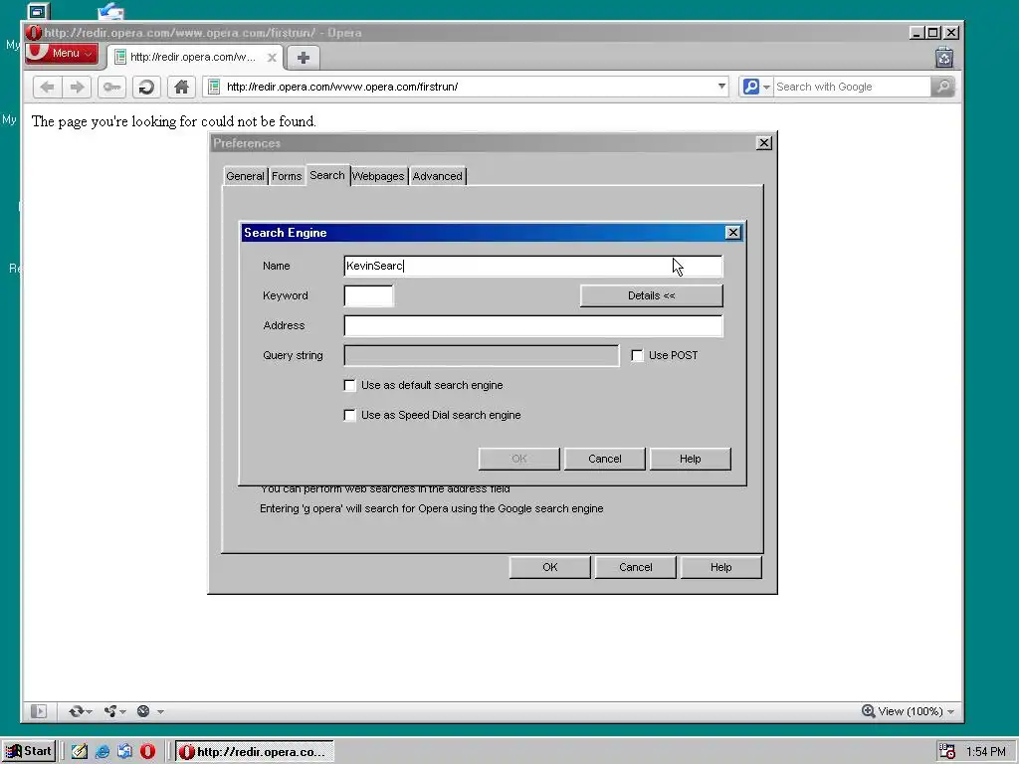Select the redir.opera.com browser tab

point(195,57)
